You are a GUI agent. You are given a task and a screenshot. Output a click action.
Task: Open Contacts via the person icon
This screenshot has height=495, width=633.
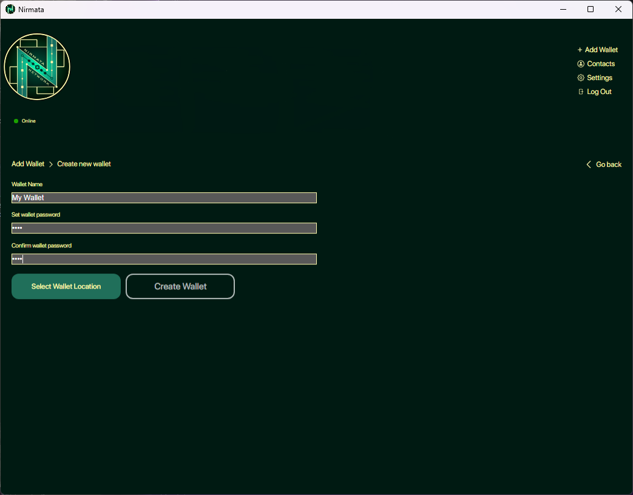coord(580,63)
